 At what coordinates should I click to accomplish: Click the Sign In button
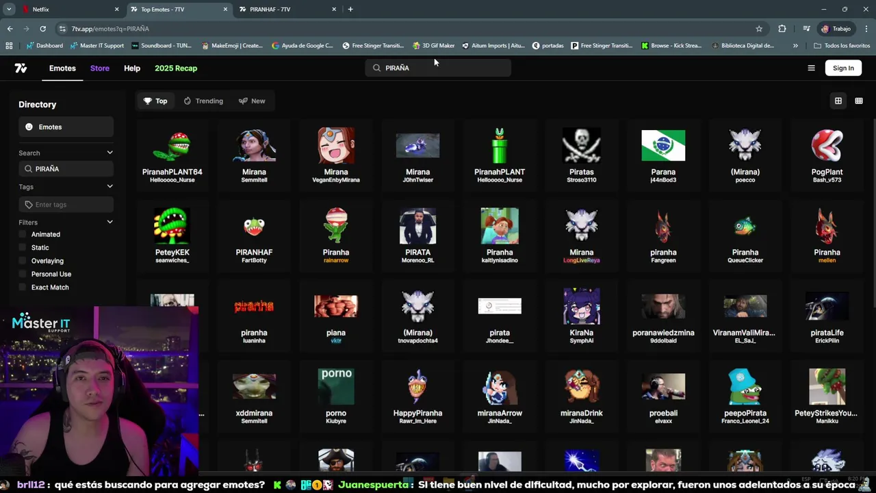[x=843, y=68]
